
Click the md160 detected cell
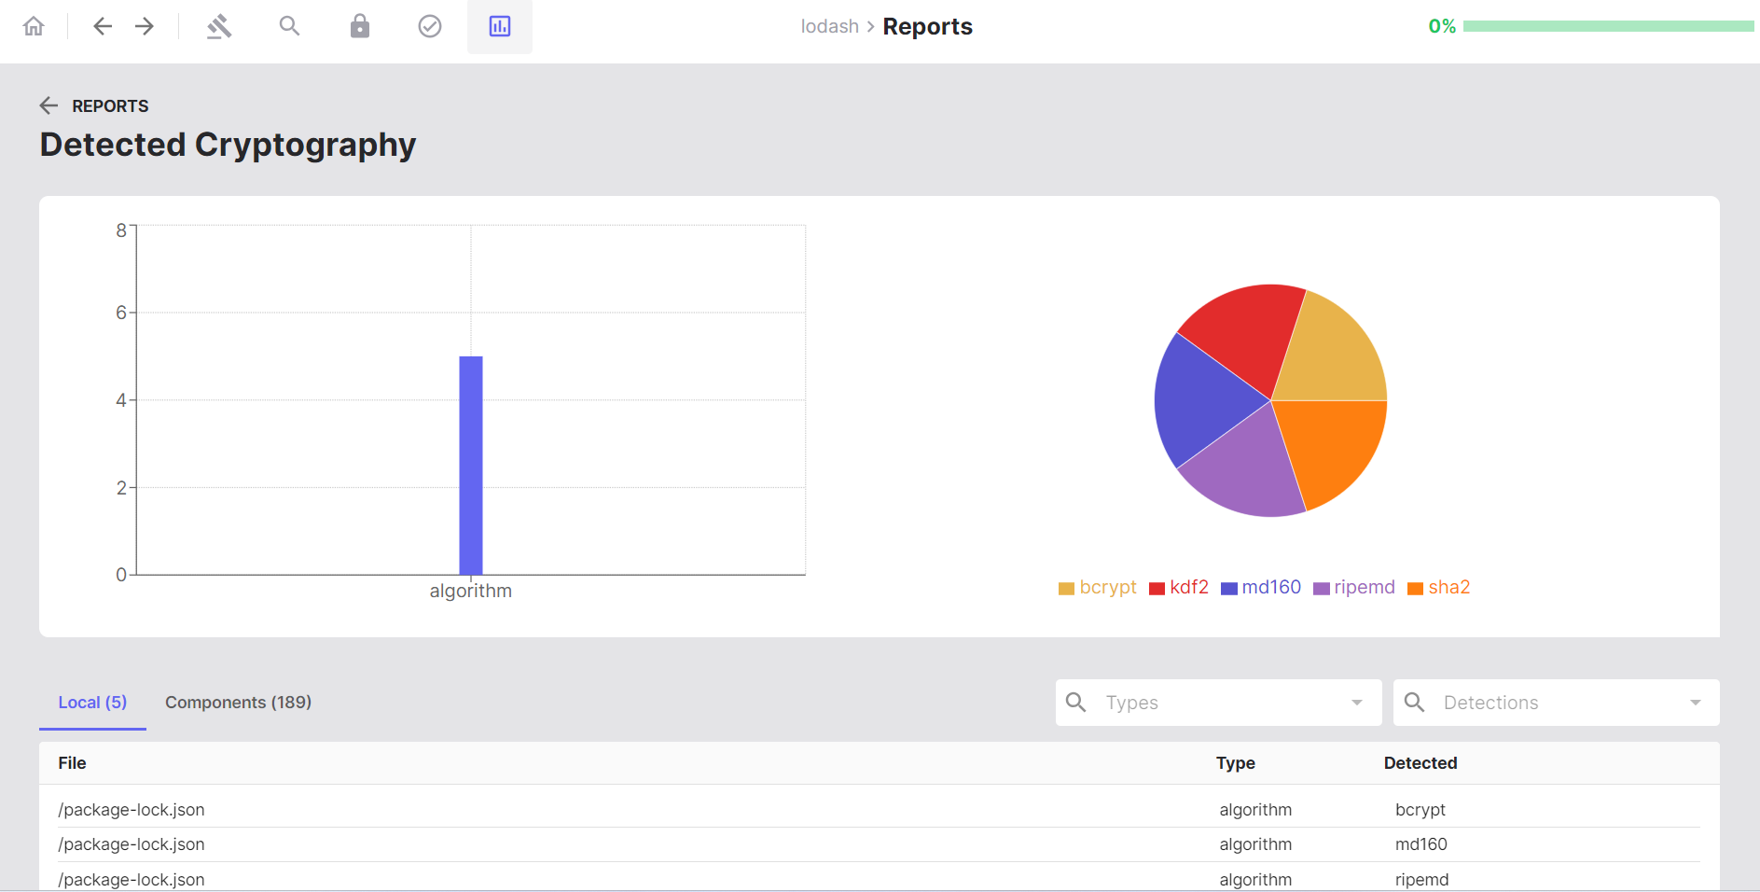tap(1421, 844)
